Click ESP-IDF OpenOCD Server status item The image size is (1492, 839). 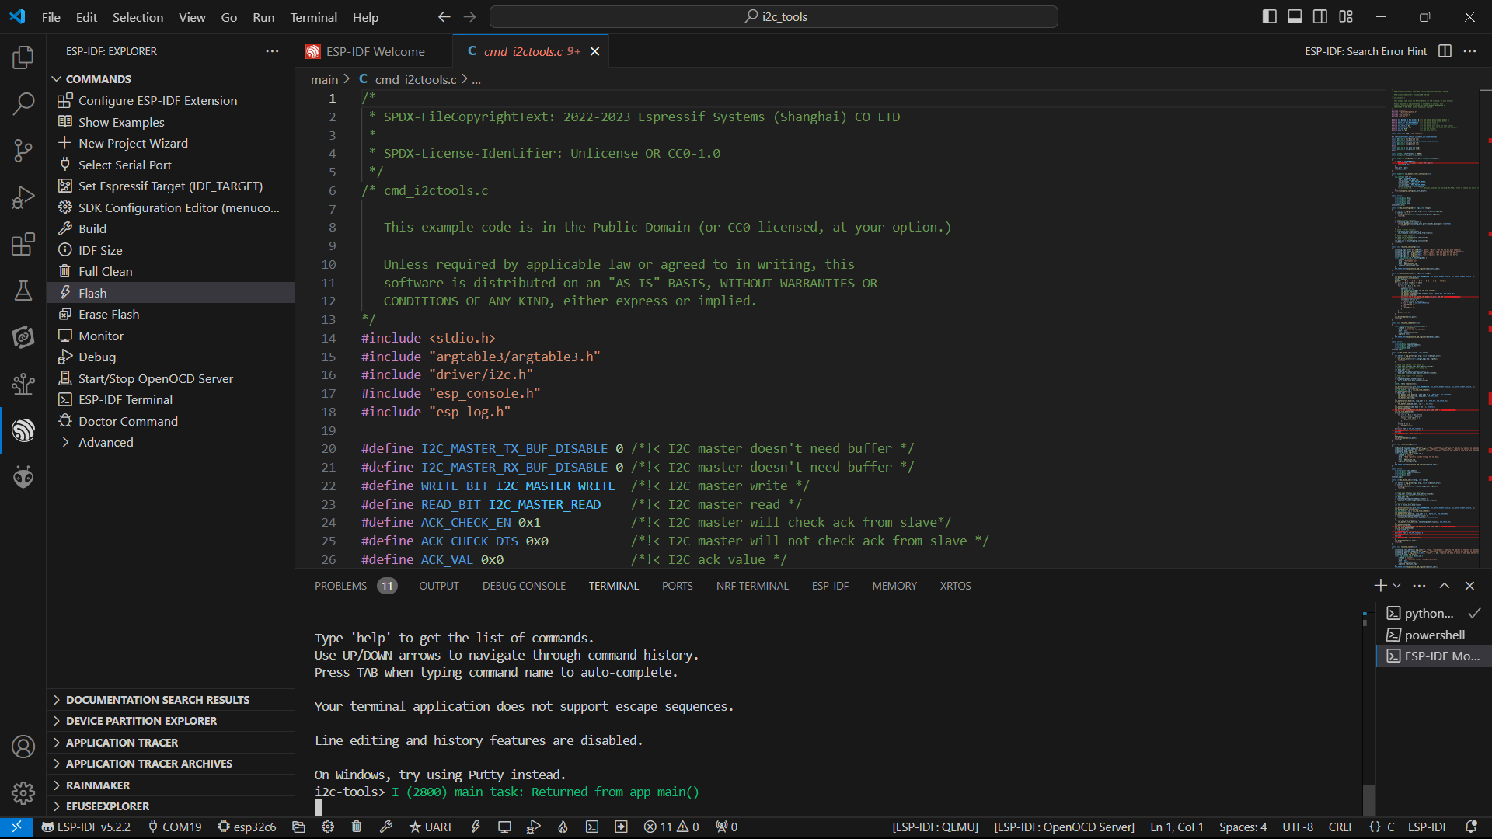(1064, 827)
